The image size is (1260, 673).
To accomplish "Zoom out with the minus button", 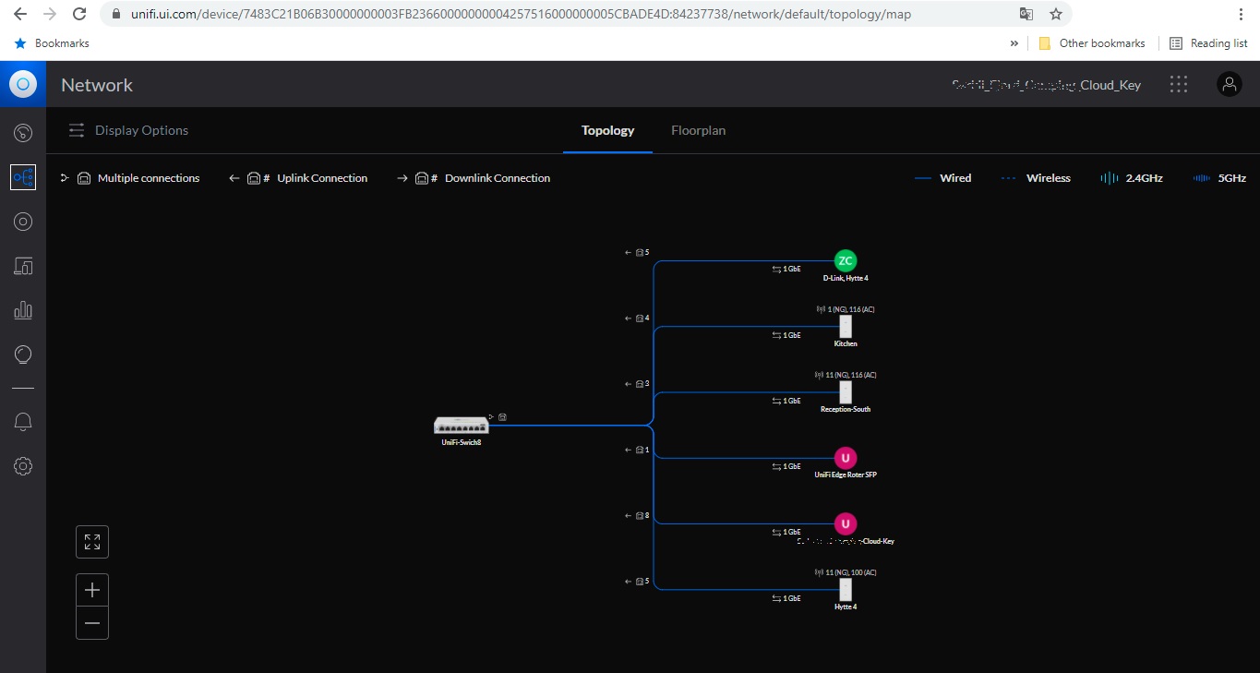I will (92, 623).
